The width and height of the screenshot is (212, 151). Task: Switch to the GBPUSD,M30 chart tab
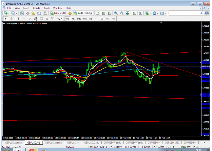[x=172, y=143]
